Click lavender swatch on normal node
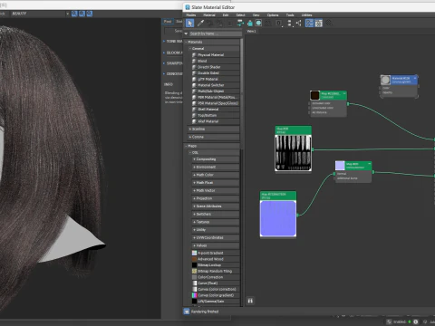Image resolution: width=435 pixels, height=326 pixels. click(x=340, y=166)
